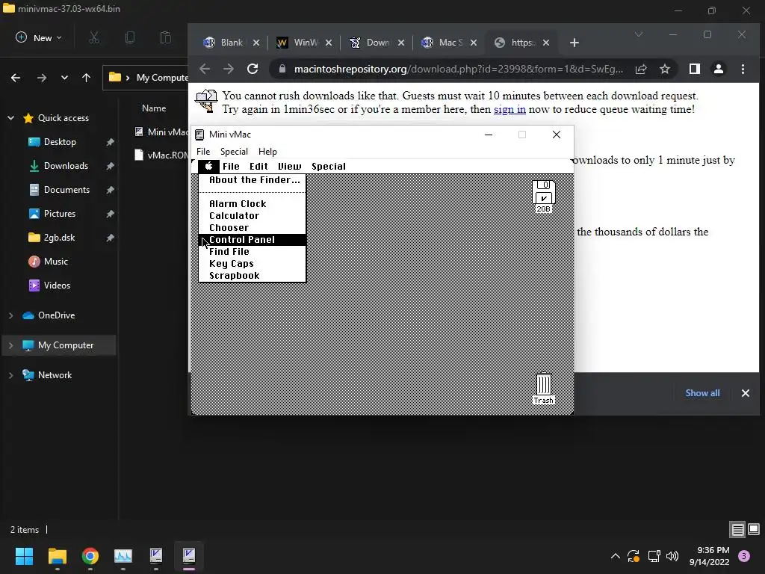Bookmark this page with the star icon

tap(664, 69)
